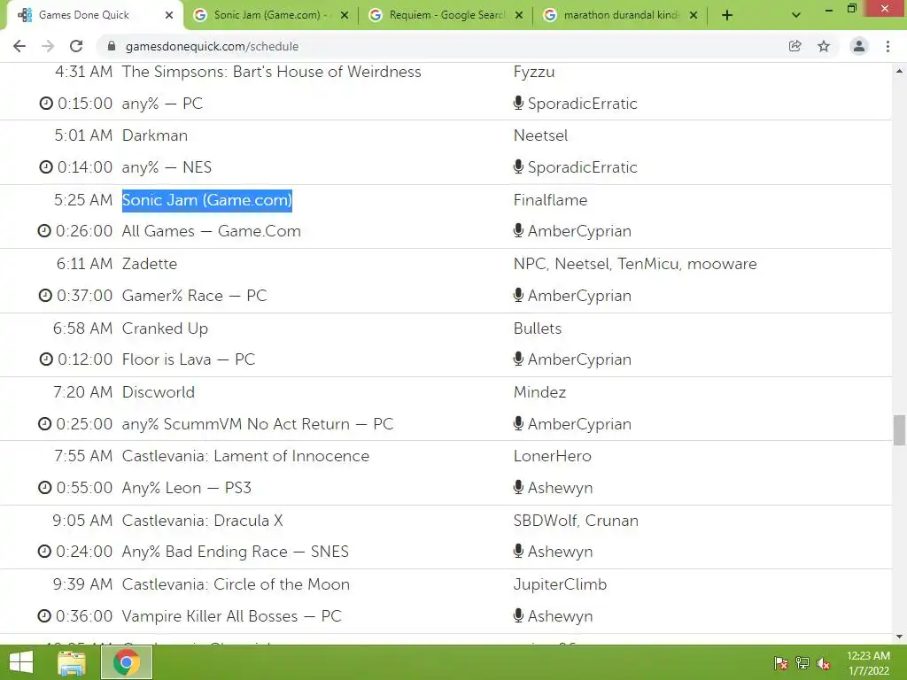
Task: Close the Games Done Quick tab
Action: point(169,16)
